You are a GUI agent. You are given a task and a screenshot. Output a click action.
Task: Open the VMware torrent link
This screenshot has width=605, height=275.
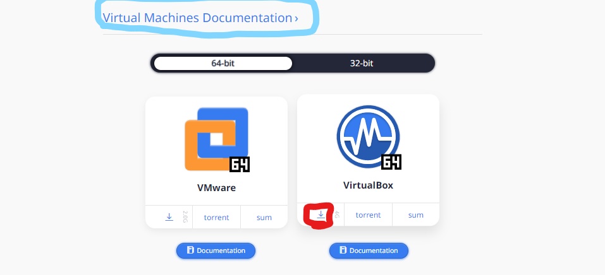point(216,218)
